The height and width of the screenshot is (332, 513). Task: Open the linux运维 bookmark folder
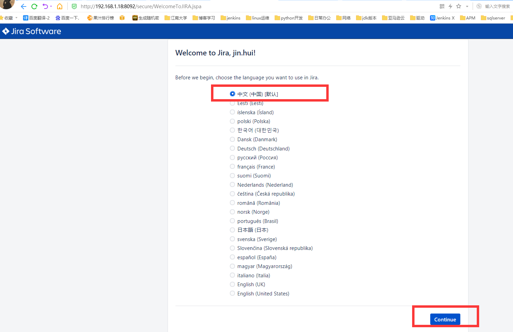pos(258,18)
